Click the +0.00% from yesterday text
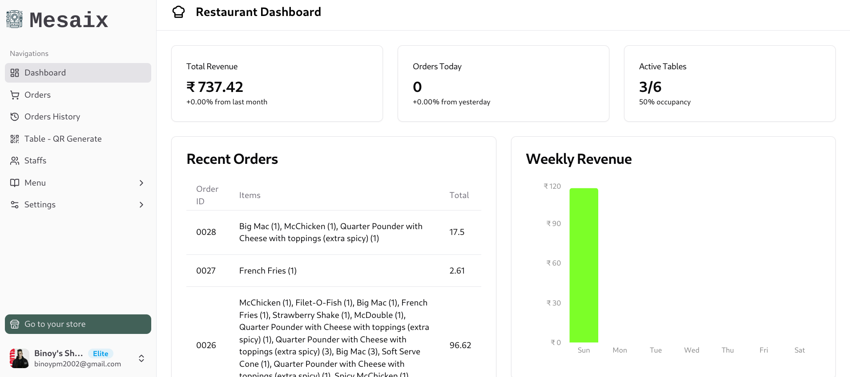The height and width of the screenshot is (377, 850). [451, 102]
